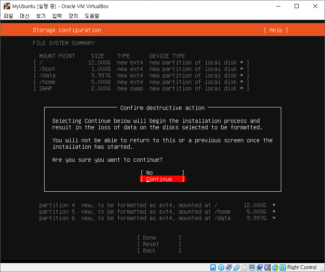This screenshot has width=325, height=272.
Task: Click the 'Right Control' host key label
Action: click(302, 268)
